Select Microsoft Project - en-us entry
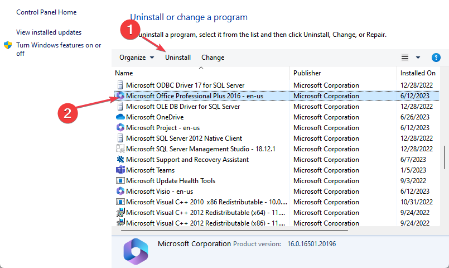The width and height of the screenshot is (449, 268). pyautogui.click(x=163, y=128)
